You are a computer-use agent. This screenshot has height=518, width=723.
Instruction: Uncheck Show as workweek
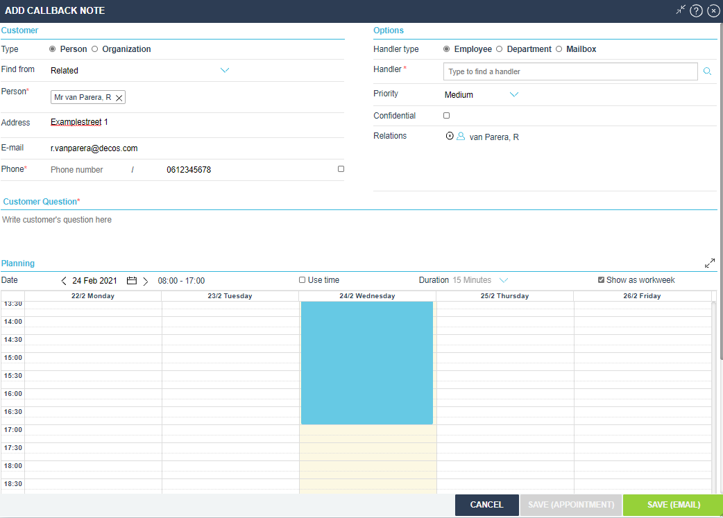[601, 280]
